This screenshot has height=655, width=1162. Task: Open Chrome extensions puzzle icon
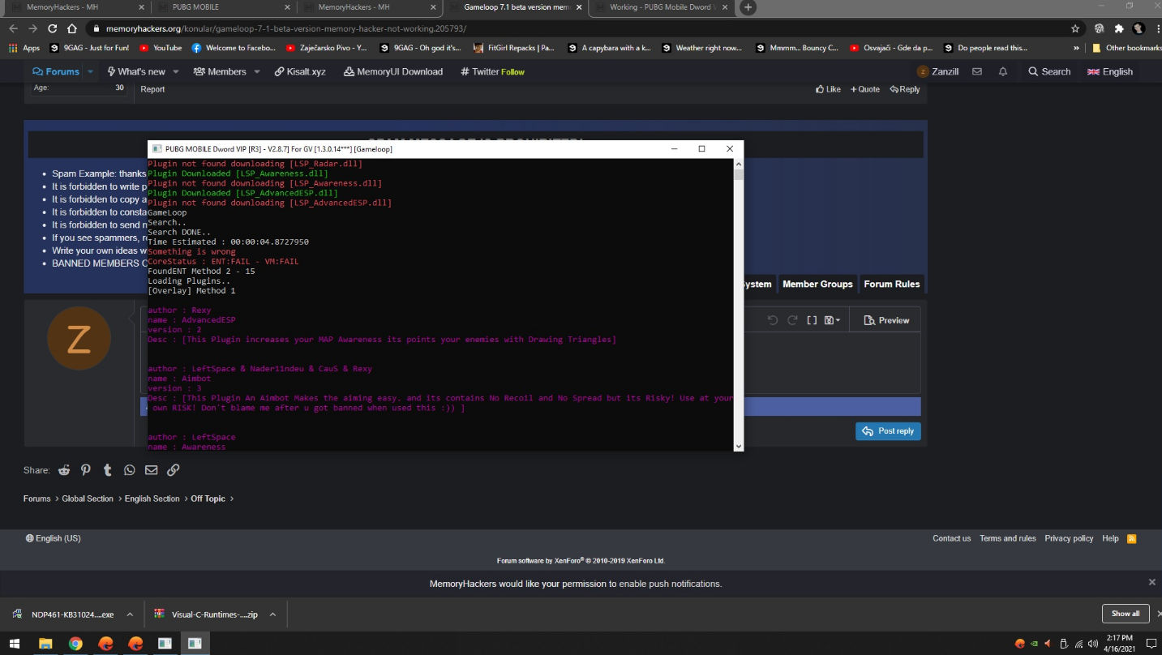click(x=1119, y=28)
